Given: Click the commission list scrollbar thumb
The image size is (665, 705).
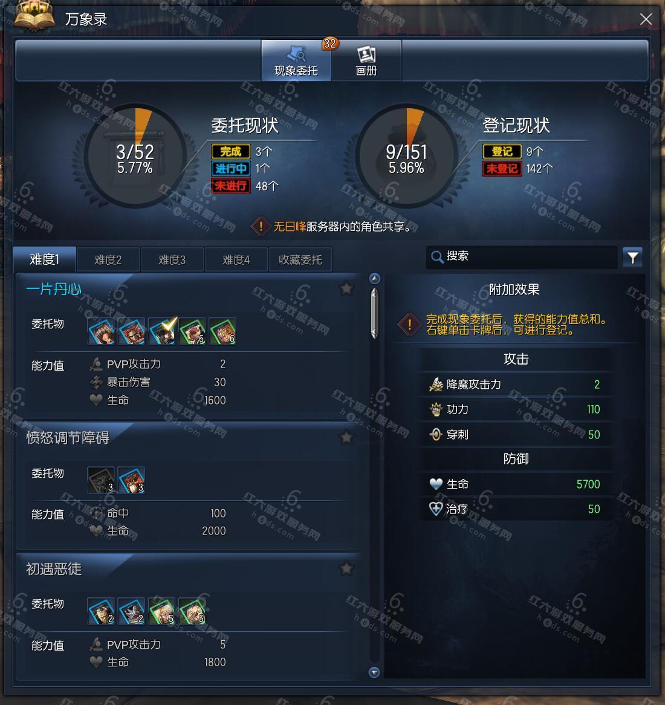Looking at the screenshot, I should pos(374,313).
